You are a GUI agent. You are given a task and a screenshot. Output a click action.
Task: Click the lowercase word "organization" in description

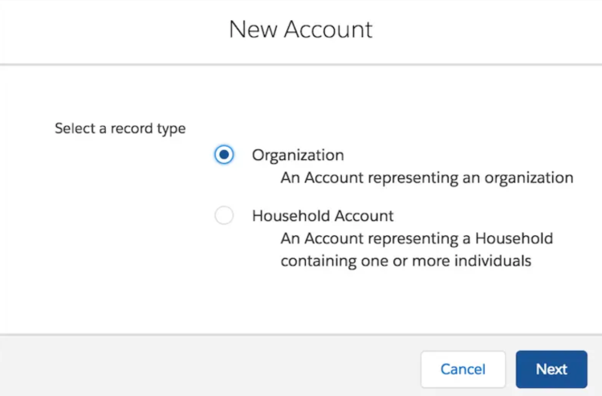tap(529, 178)
